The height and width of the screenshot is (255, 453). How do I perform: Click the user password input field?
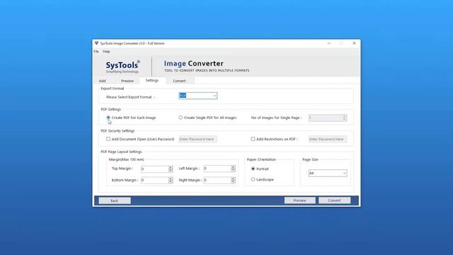(198, 139)
